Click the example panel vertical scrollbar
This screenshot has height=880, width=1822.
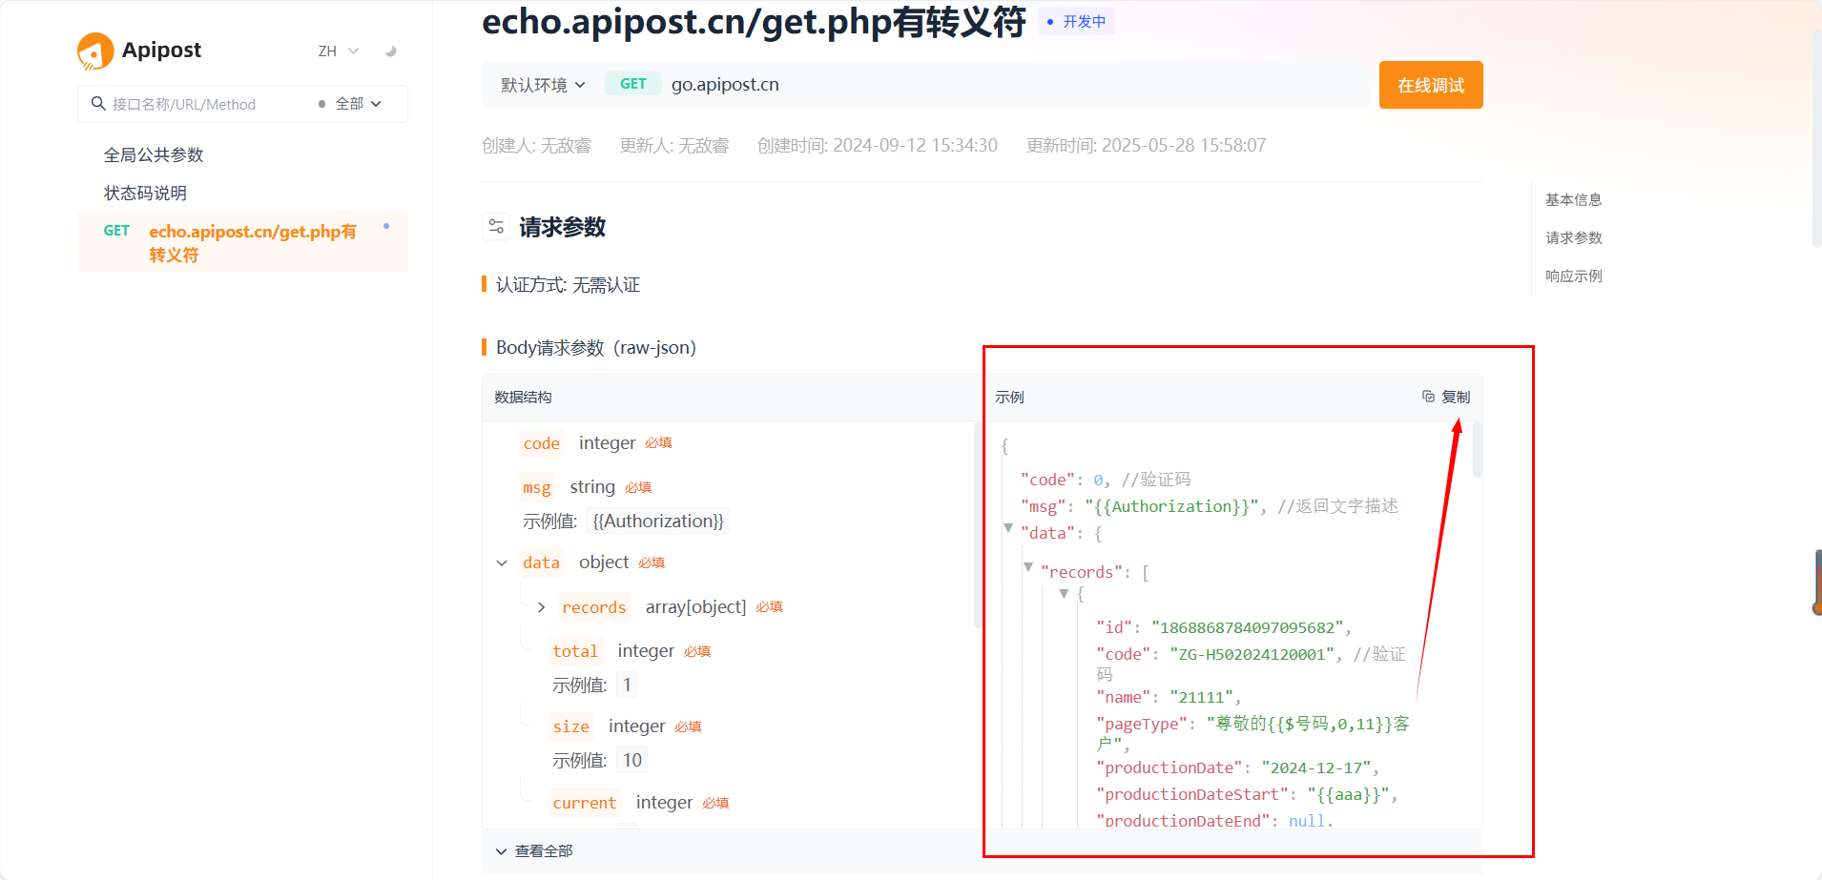pyautogui.click(x=1478, y=450)
